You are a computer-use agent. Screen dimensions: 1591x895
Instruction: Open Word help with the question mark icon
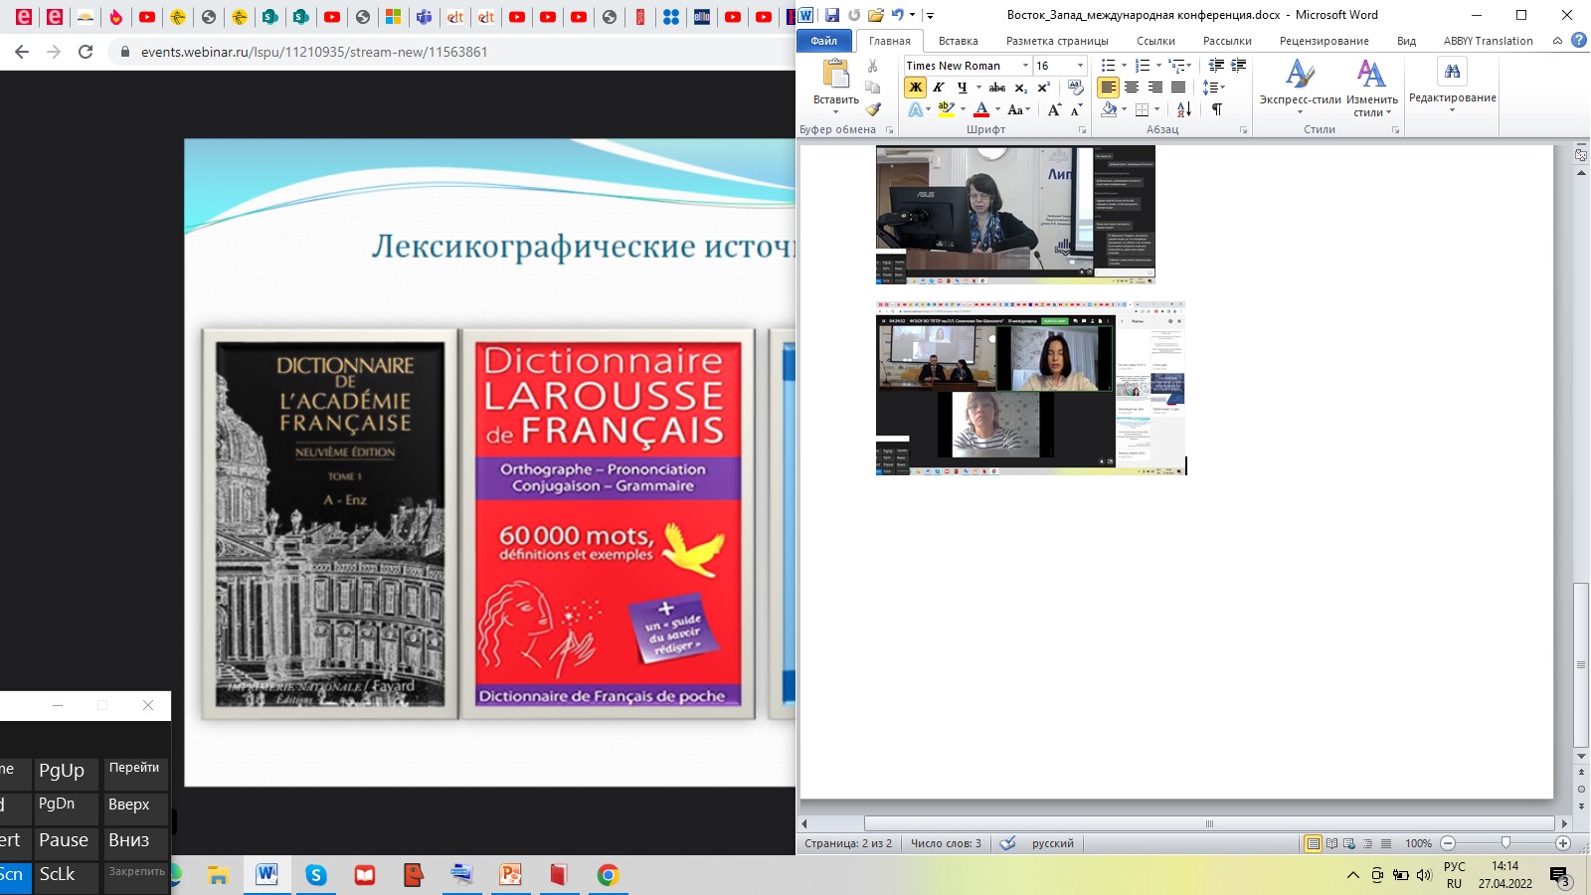[1579, 41]
